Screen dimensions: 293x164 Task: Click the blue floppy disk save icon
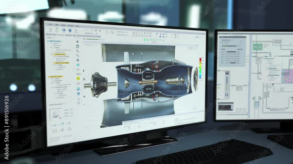coord(70,30)
